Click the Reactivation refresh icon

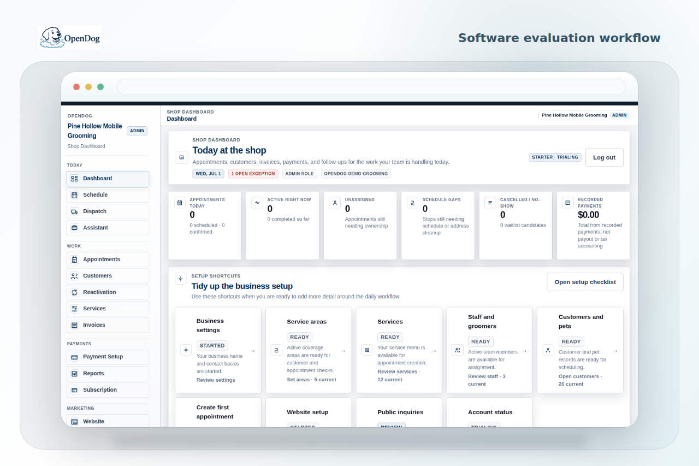click(74, 292)
